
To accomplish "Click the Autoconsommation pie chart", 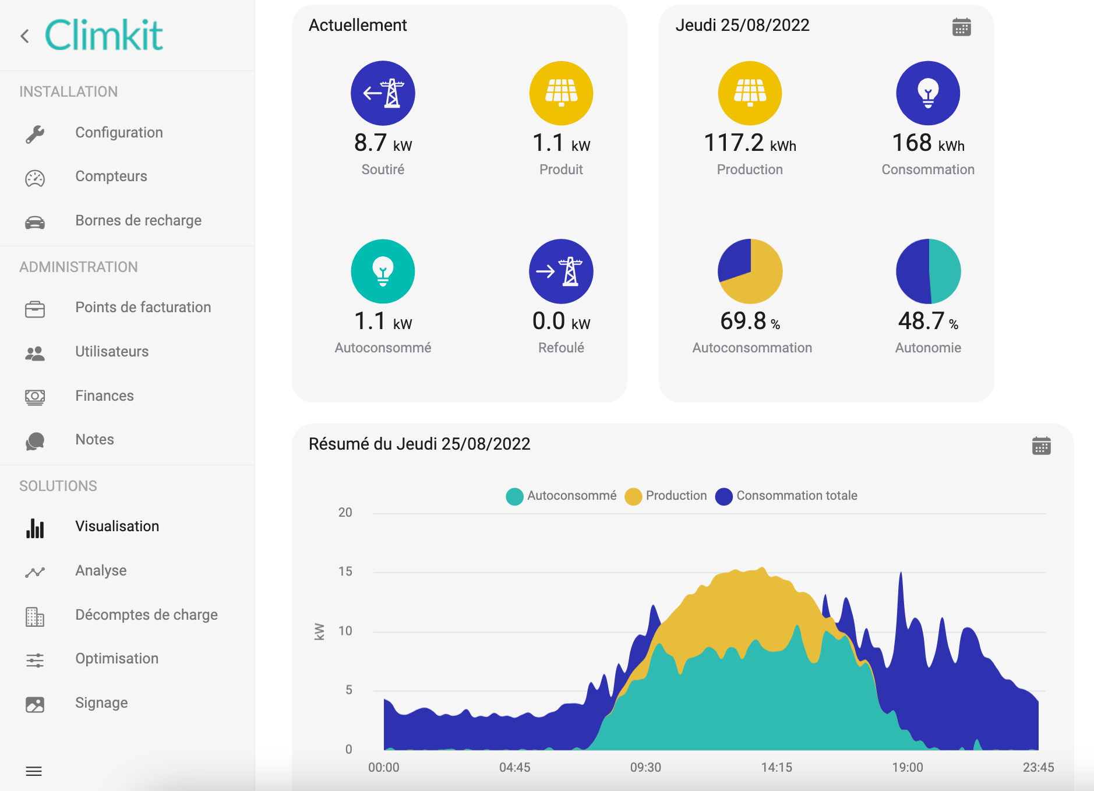I will 750,271.
